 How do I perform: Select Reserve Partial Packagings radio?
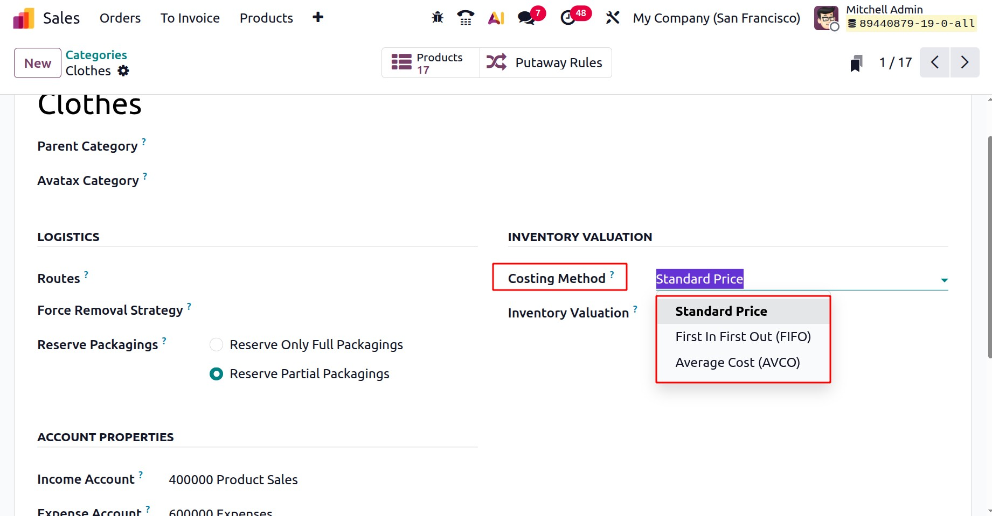(x=216, y=374)
